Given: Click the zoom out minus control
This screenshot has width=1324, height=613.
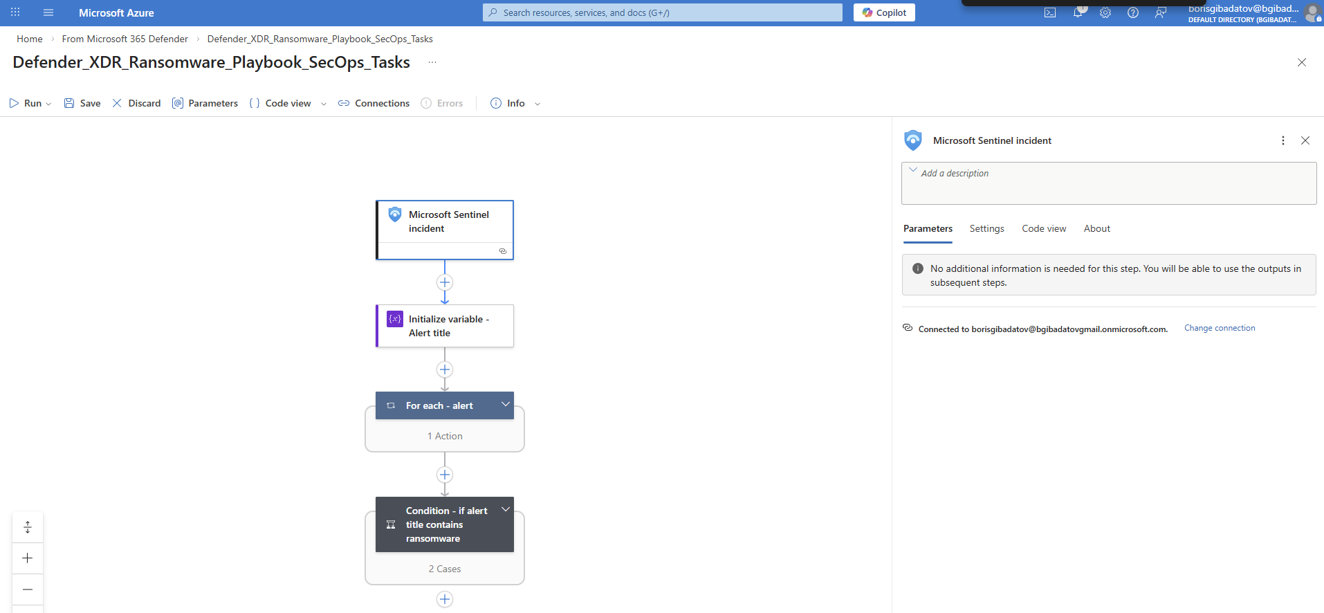Looking at the screenshot, I should pos(28,589).
